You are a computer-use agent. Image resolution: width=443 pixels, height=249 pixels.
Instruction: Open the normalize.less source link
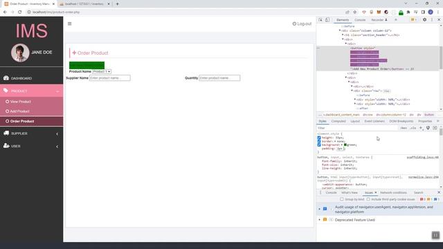click(423, 177)
